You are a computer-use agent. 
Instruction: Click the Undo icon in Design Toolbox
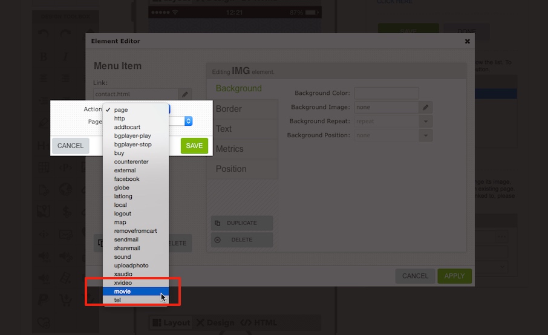[44, 34]
